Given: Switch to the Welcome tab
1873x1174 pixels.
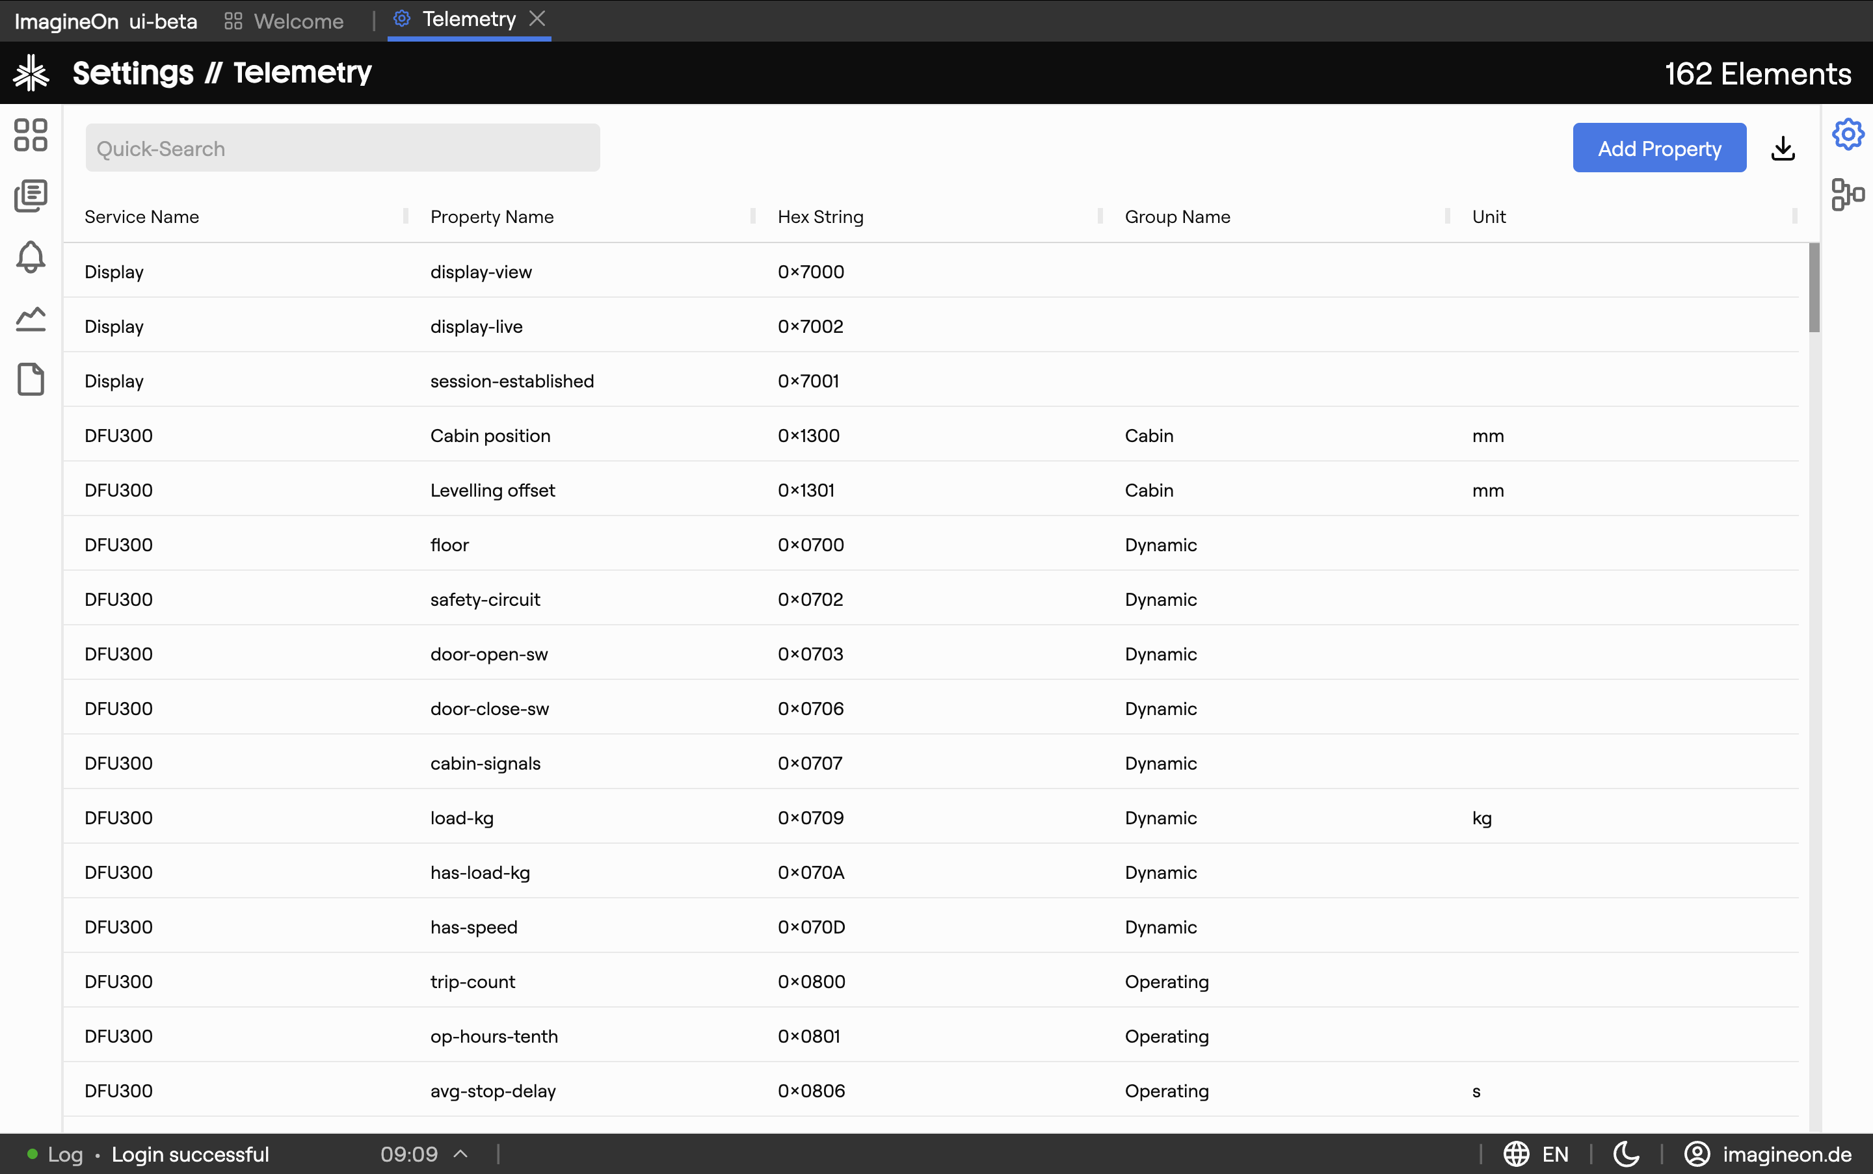Looking at the screenshot, I should click(x=284, y=21).
